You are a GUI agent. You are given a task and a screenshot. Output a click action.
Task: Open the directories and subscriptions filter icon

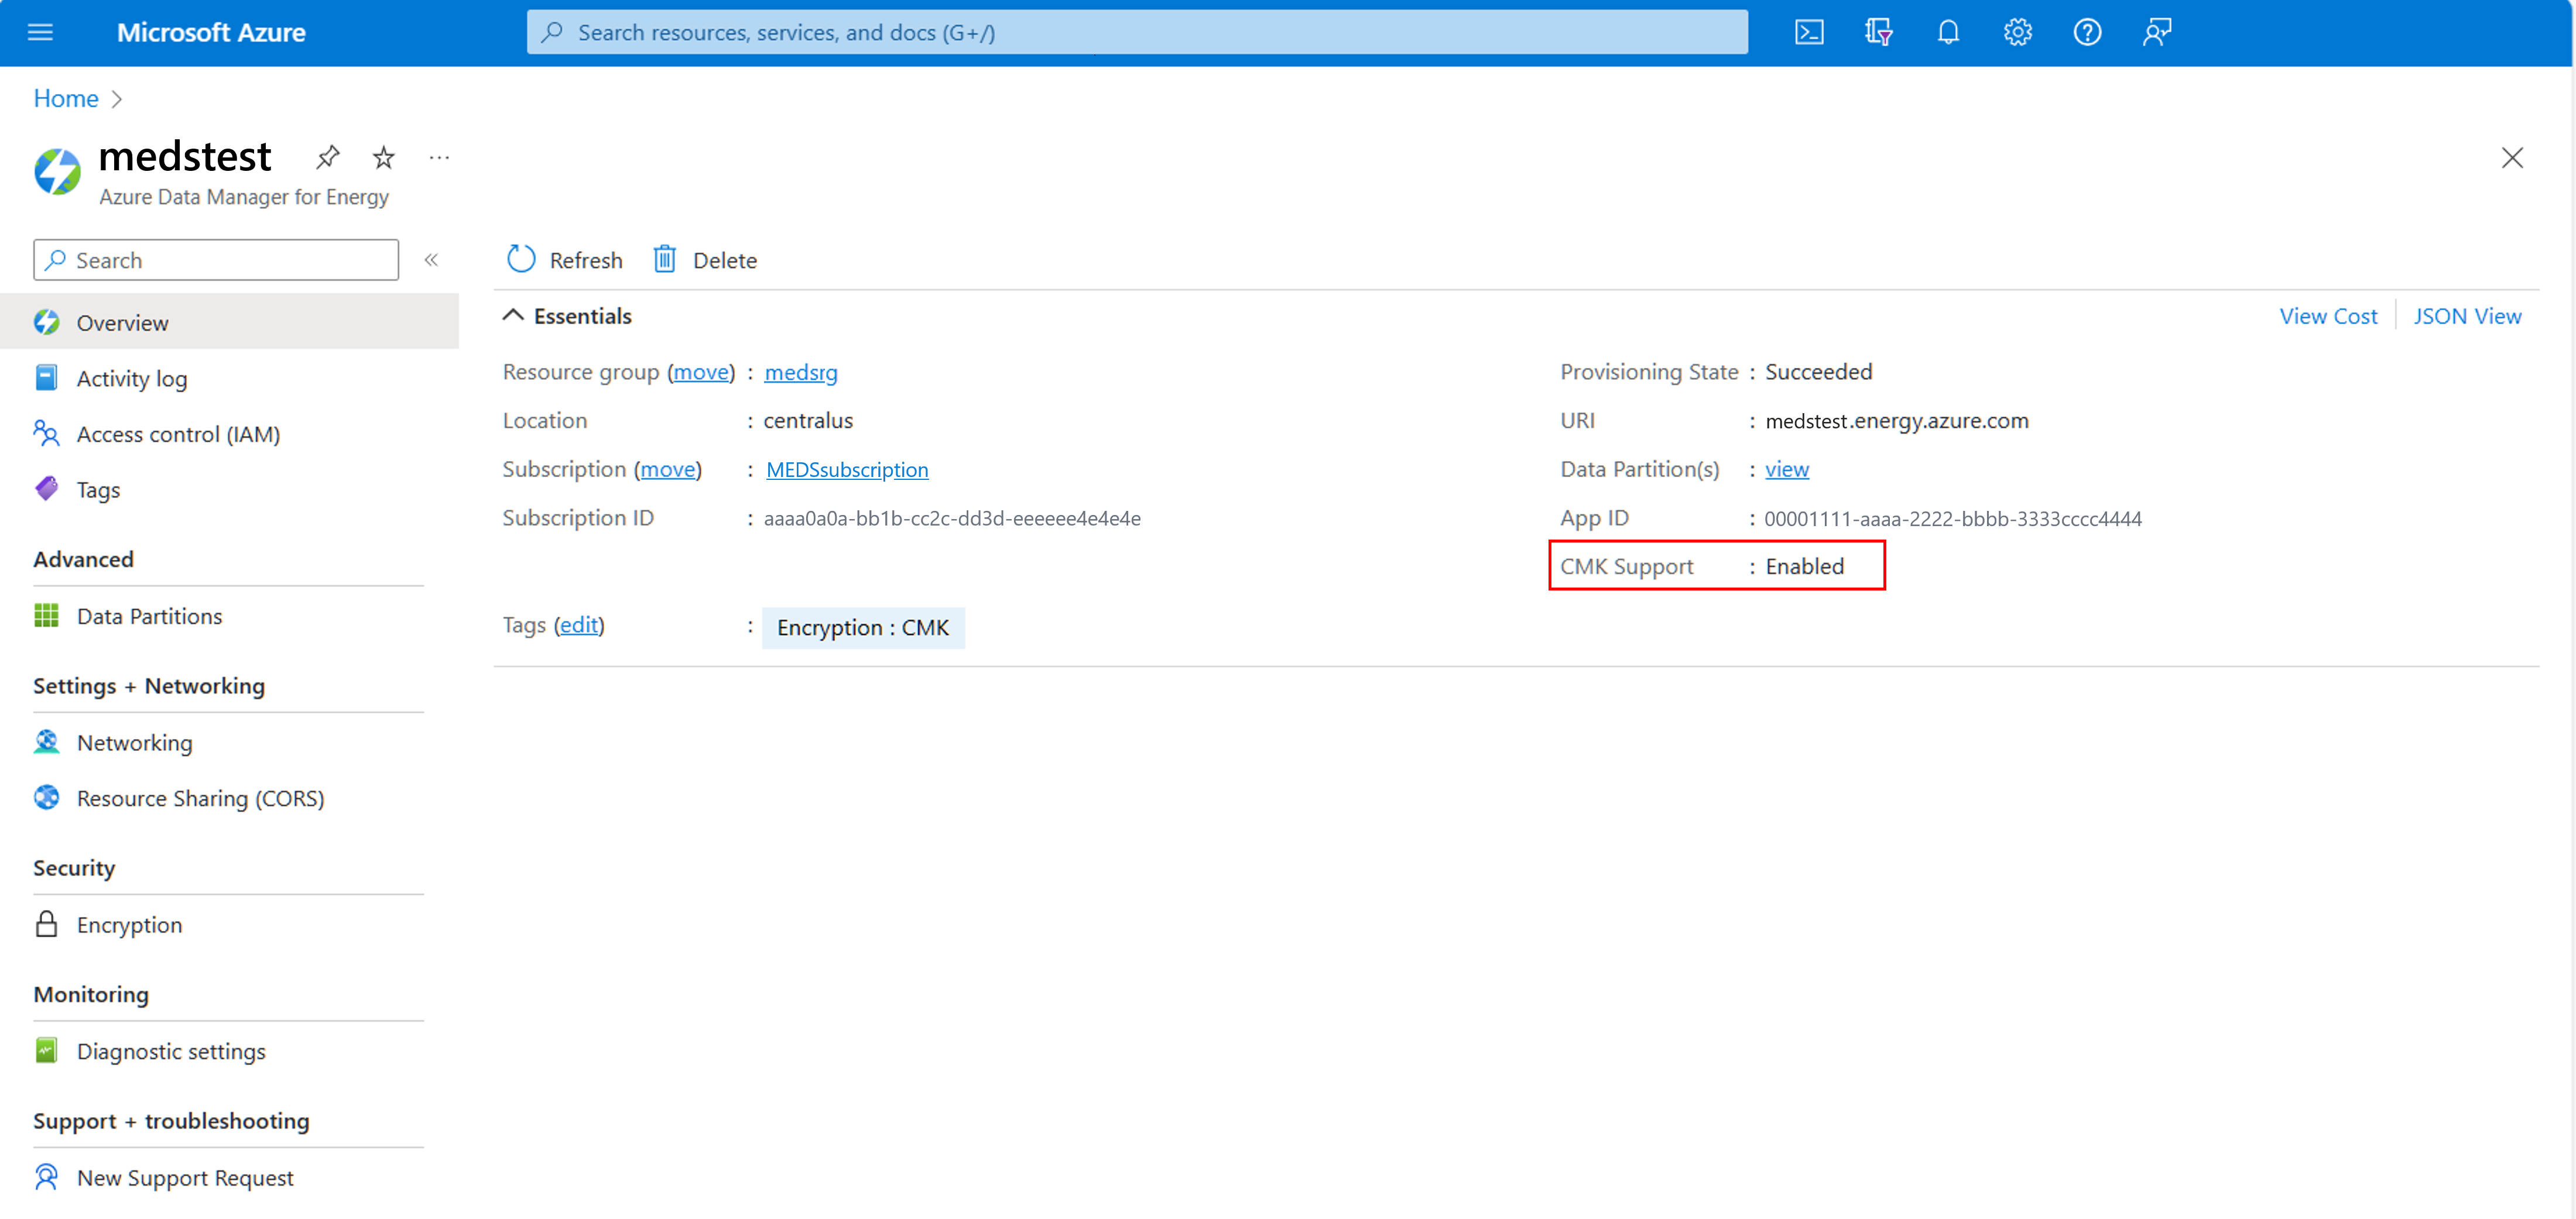pyautogui.click(x=1878, y=31)
